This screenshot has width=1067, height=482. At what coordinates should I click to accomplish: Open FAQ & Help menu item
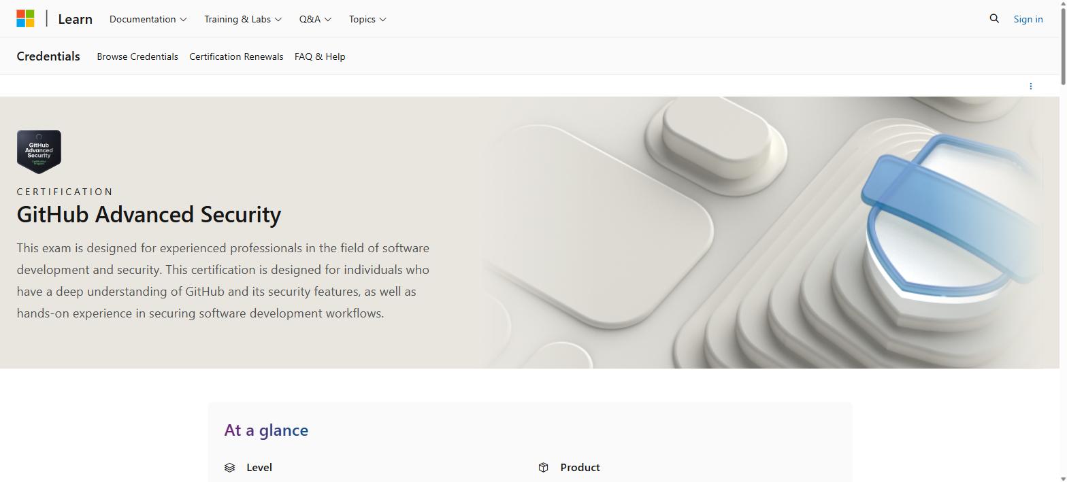320,56
